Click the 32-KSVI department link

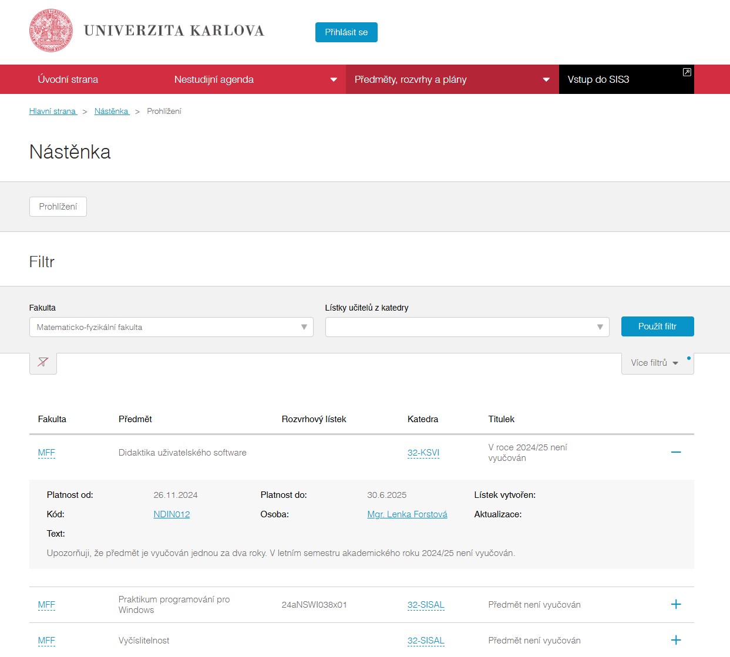423,453
